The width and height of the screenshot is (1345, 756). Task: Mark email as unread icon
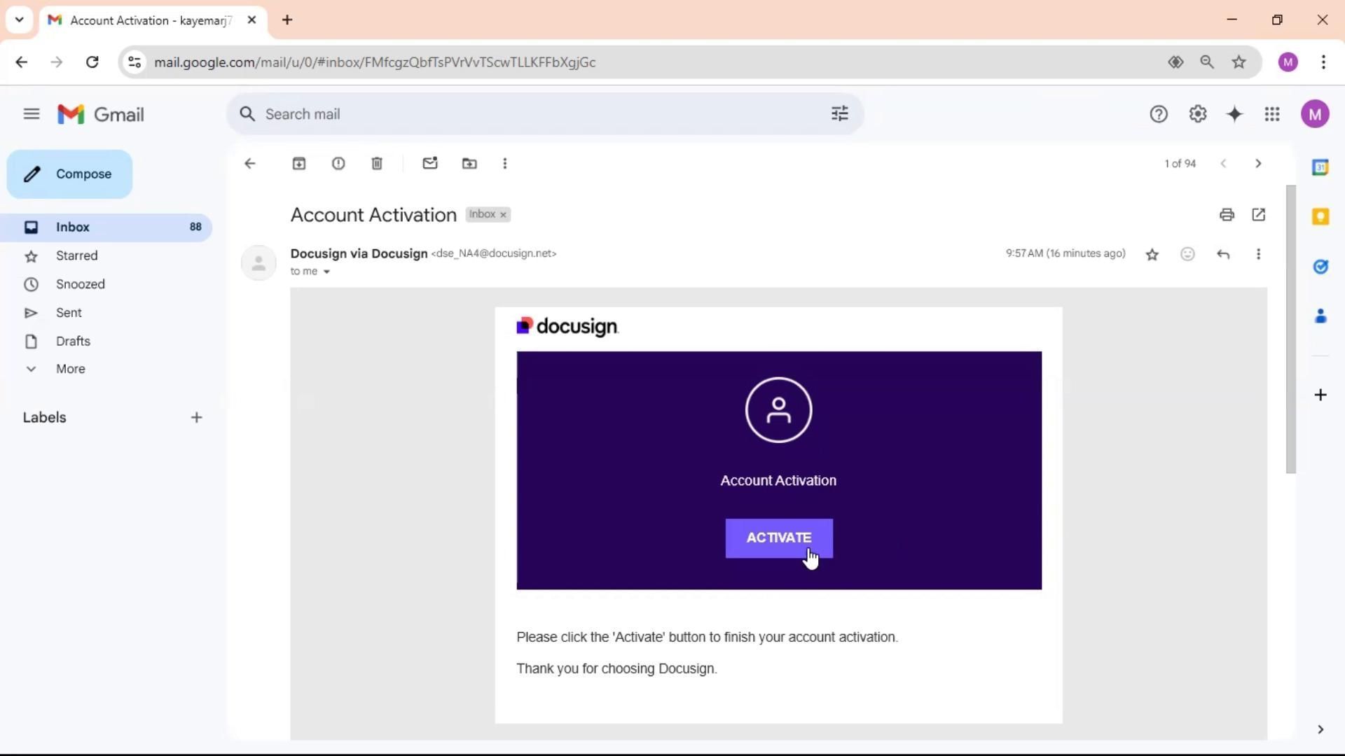point(430,163)
